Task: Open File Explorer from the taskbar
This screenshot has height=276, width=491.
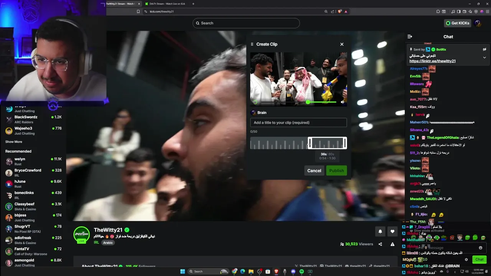Action: pos(251,271)
